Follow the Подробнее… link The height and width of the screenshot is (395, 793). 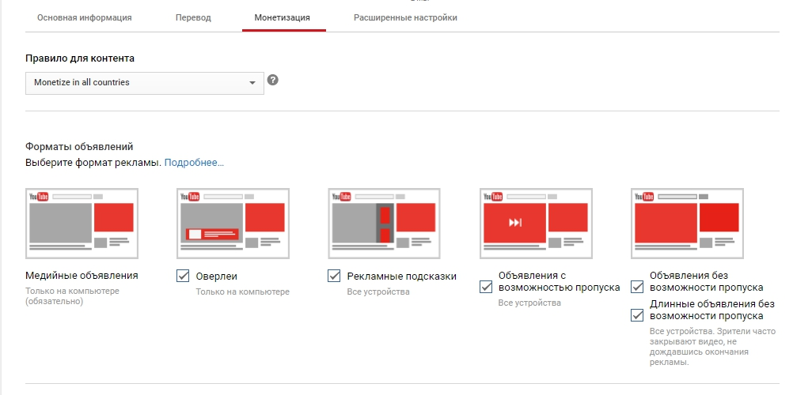click(194, 163)
